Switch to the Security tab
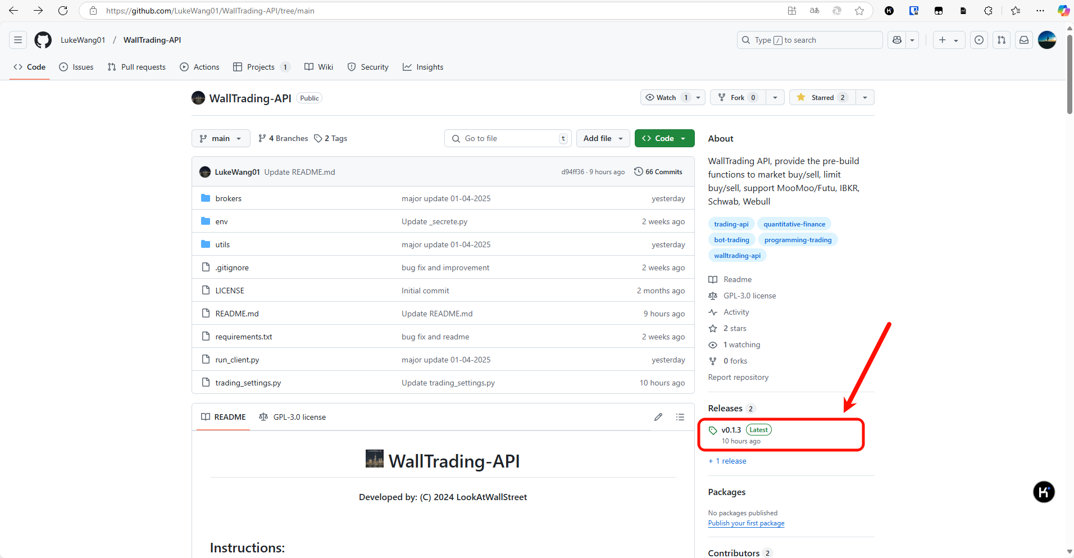Viewport: 1074px width, 558px height. pyautogui.click(x=368, y=67)
